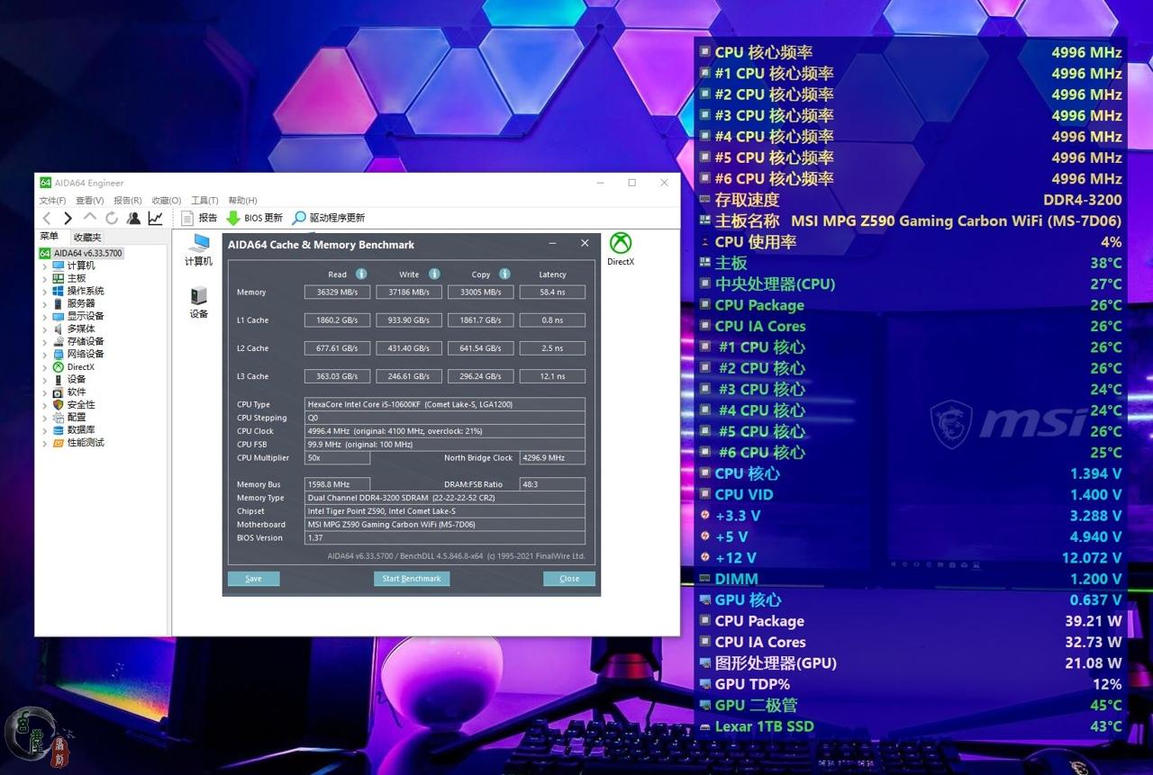Click the Save button in benchmark dialog
This screenshot has height=775, width=1153.
coord(254,579)
